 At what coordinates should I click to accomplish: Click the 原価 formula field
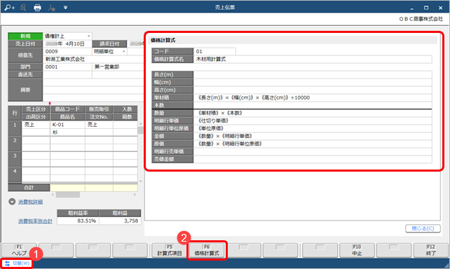[313, 144]
